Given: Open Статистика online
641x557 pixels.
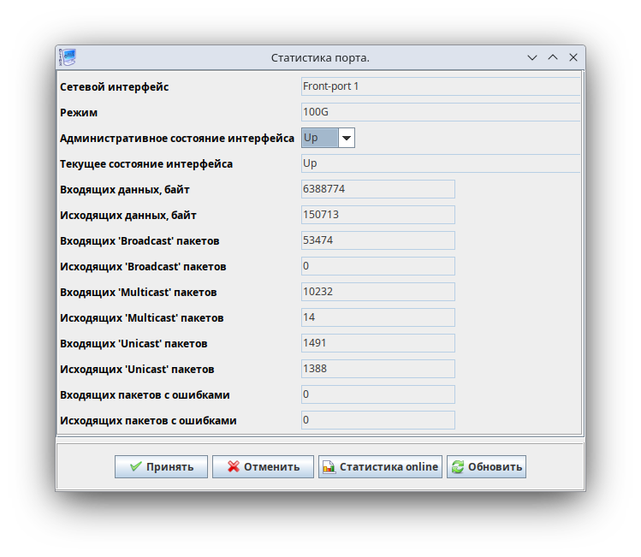Looking at the screenshot, I should pos(380,466).
